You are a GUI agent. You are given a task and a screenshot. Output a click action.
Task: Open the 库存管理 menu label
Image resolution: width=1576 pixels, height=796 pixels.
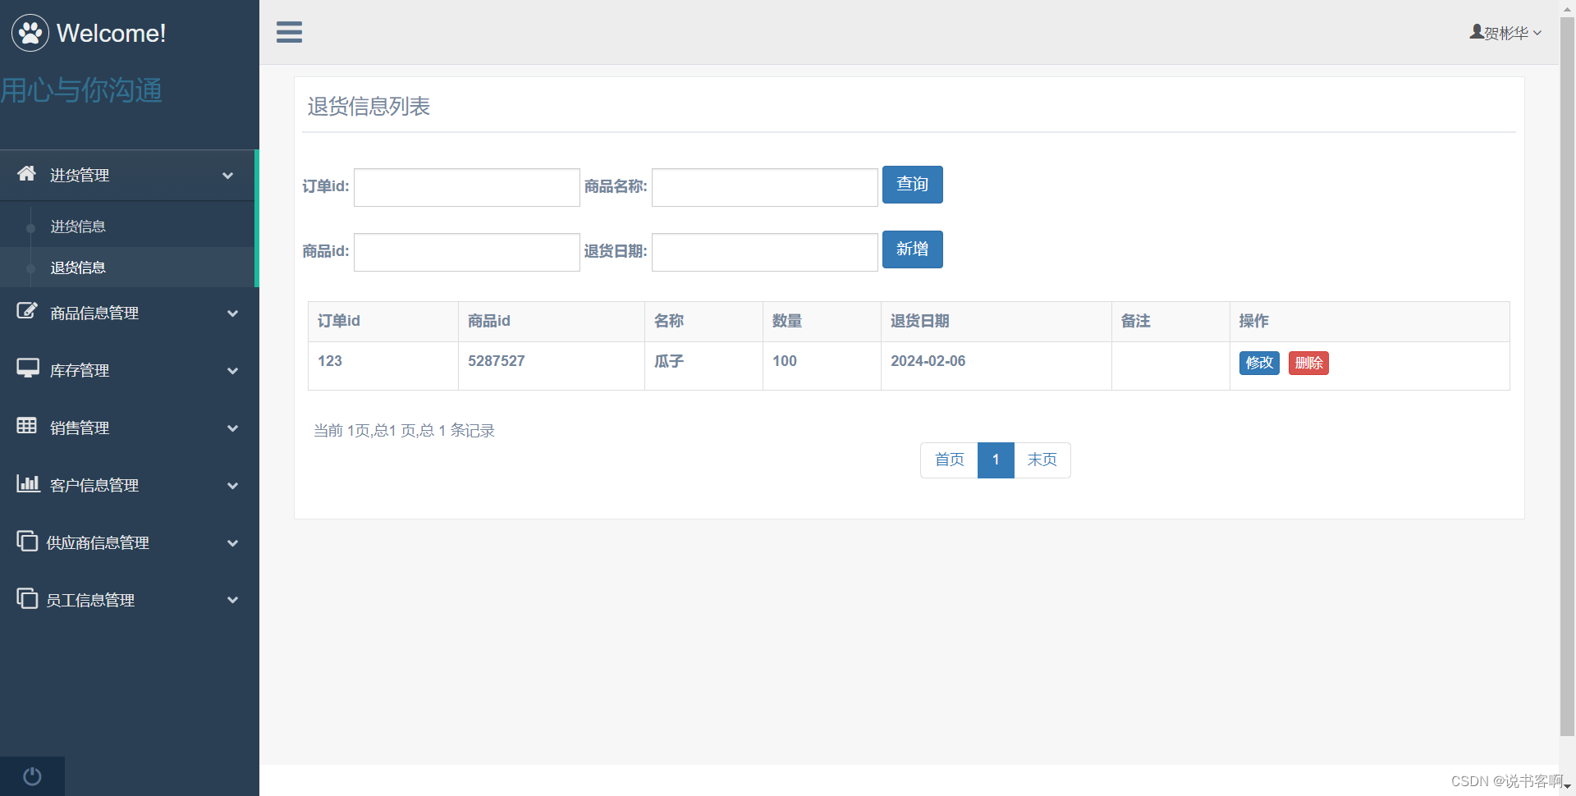[x=80, y=371]
